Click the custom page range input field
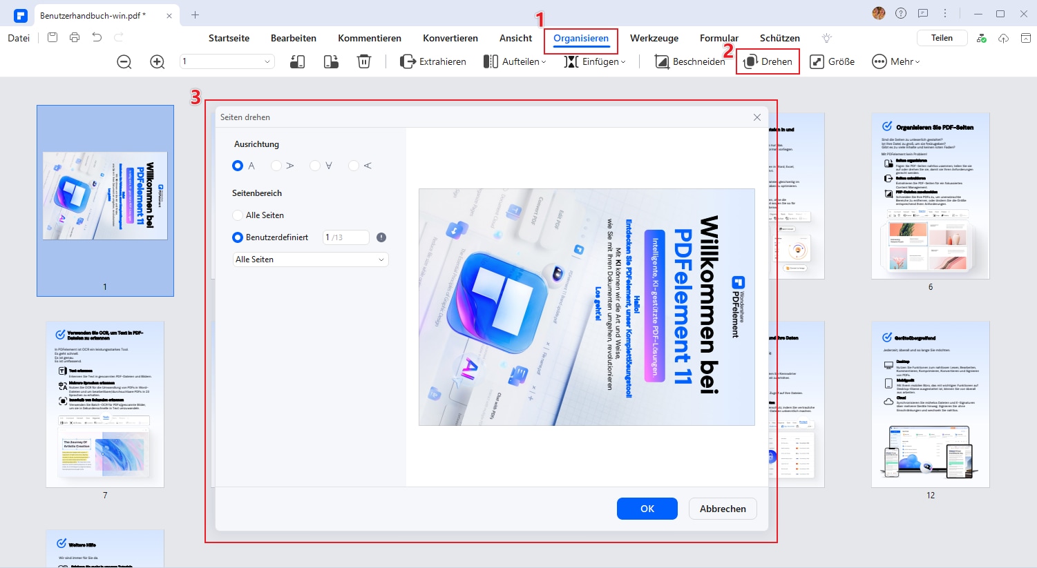 click(346, 237)
